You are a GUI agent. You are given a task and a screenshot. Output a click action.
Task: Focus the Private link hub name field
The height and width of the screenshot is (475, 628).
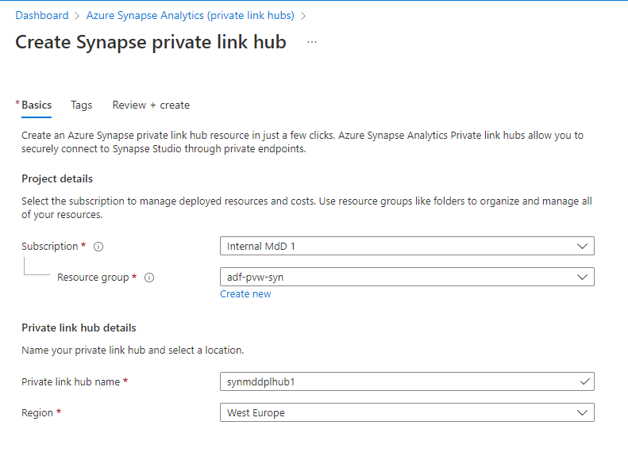click(407, 381)
